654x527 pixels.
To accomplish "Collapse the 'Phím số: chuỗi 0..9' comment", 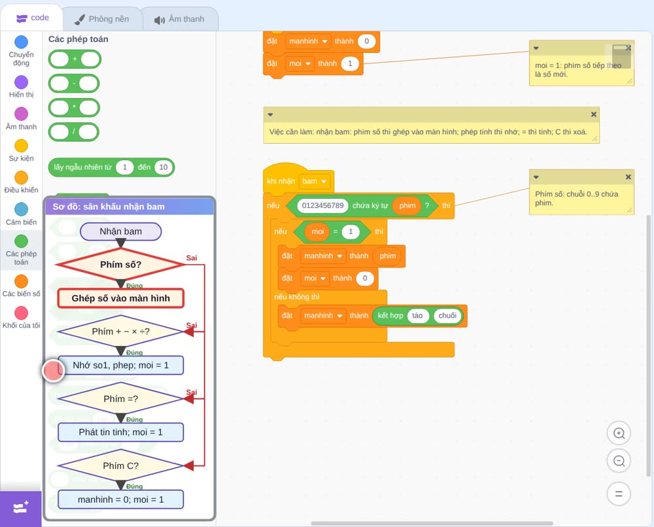I will tap(536, 177).
